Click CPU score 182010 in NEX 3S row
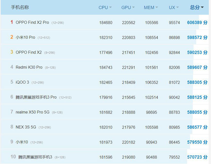This screenshot has height=164, width=211. click(x=106, y=127)
